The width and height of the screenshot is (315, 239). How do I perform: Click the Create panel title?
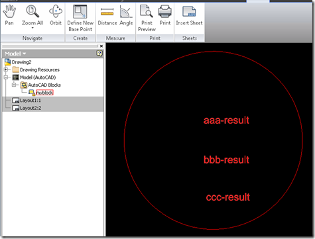coord(80,38)
